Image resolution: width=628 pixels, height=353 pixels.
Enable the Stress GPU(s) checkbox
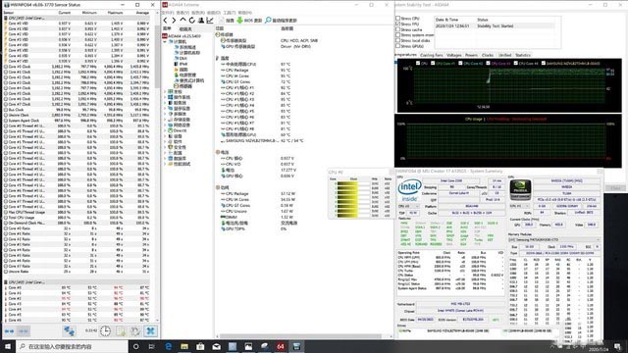[x=397, y=46]
